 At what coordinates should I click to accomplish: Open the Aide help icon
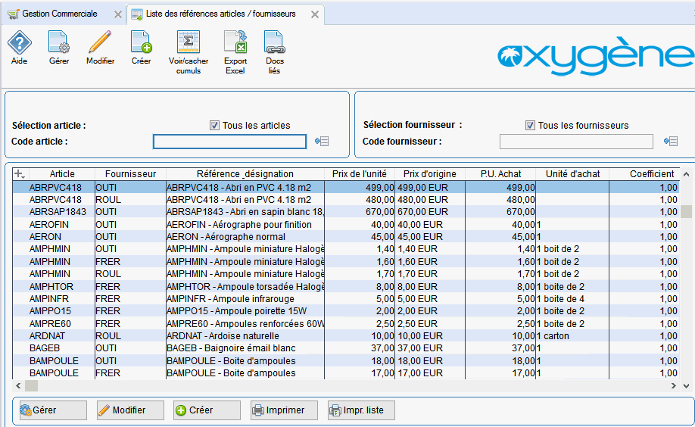(x=20, y=48)
